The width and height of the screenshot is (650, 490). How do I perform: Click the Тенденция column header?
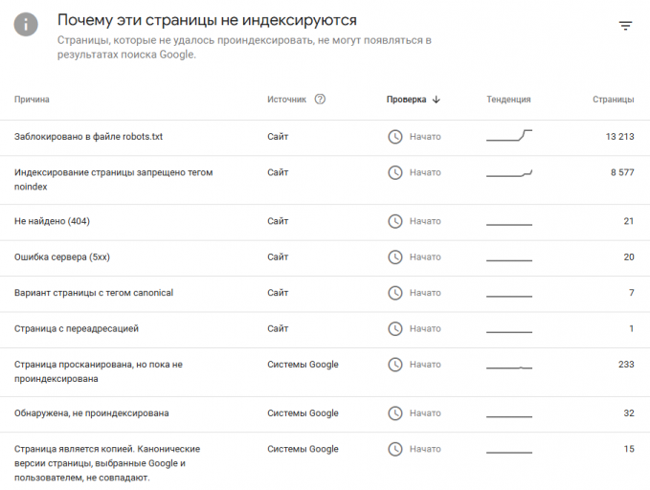coord(508,100)
